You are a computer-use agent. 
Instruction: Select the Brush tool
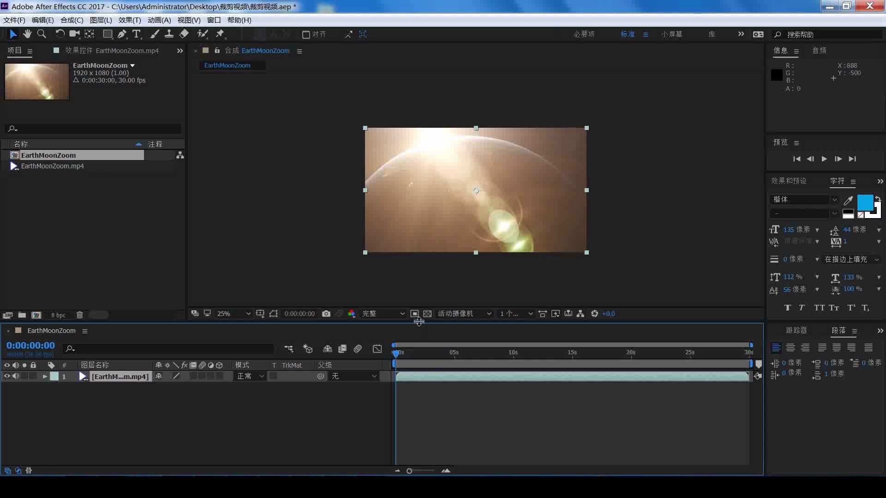pyautogui.click(x=155, y=34)
